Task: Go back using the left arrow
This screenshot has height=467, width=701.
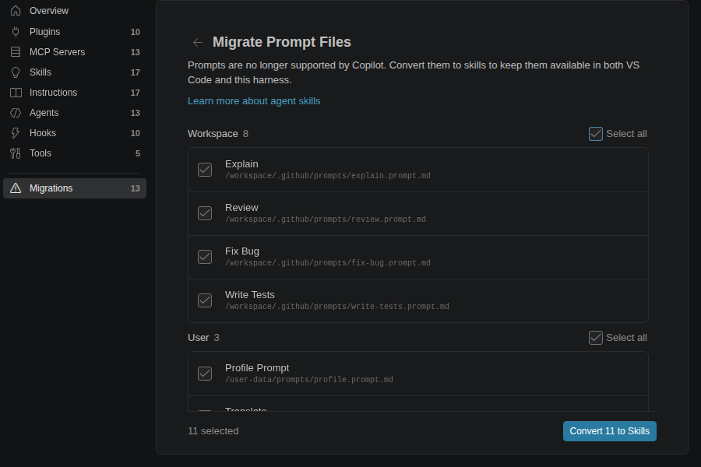Action: pyautogui.click(x=198, y=43)
